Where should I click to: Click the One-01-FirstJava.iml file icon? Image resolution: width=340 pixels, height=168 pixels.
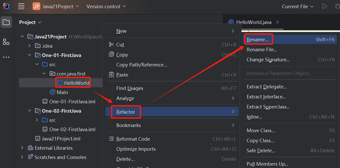click(x=45, y=101)
